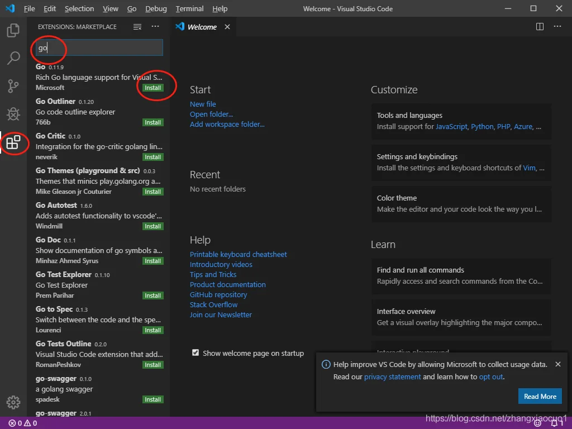Select the Go to Spec extension title

(x=54, y=309)
